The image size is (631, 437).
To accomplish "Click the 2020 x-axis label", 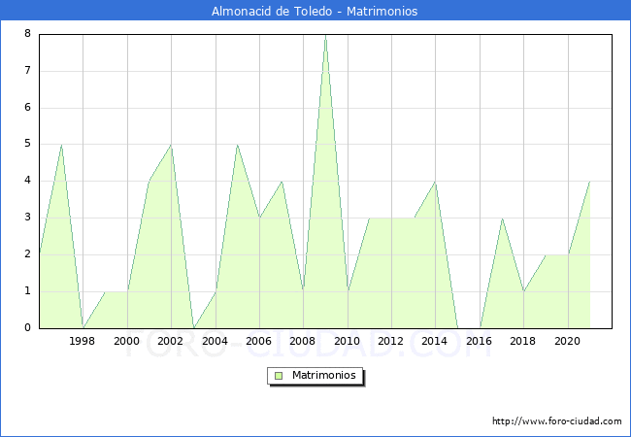I will (x=568, y=341).
